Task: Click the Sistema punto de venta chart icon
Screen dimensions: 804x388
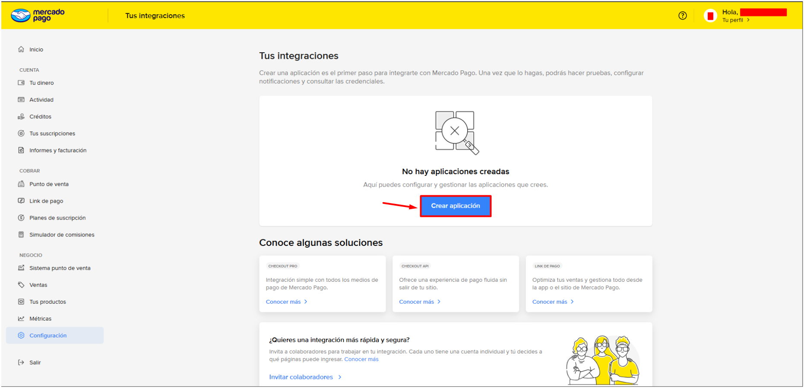Action: (x=21, y=268)
